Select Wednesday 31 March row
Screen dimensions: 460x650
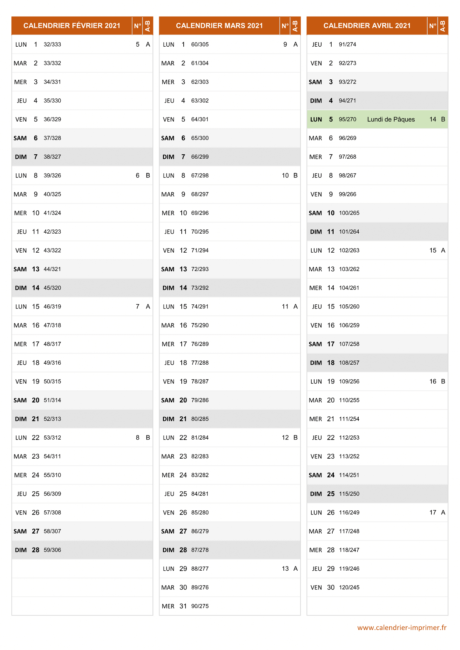pyautogui.click(x=230, y=606)
